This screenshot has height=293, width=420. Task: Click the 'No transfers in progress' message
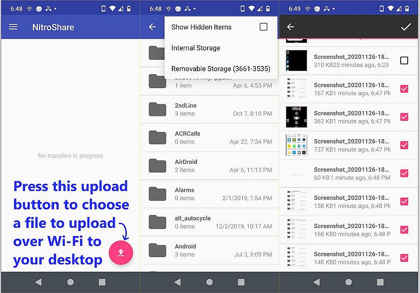coord(71,156)
